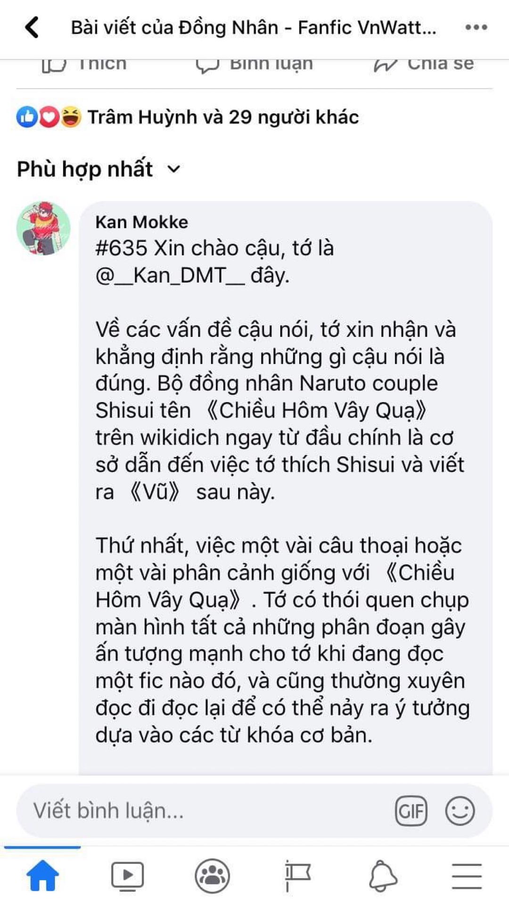Image resolution: width=509 pixels, height=906 pixels.
Task: Tap the back arrow icon
Action: (x=32, y=27)
